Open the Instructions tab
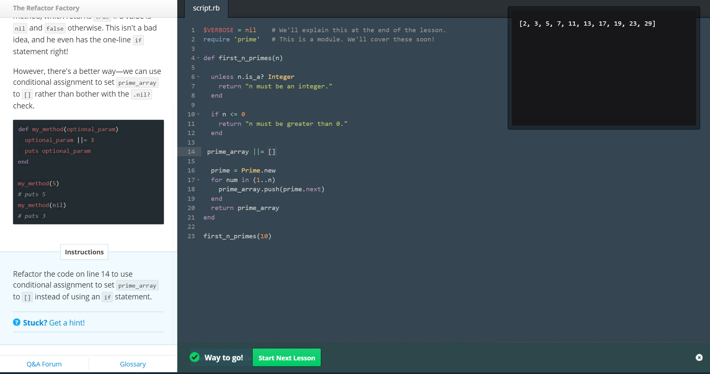Image resolution: width=710 pixels, height=374 pixels. point(84,252)
